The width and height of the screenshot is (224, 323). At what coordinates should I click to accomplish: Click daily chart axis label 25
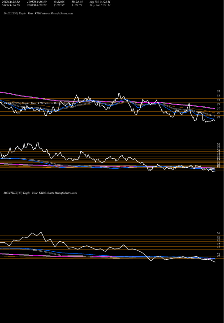coord(218,113)
